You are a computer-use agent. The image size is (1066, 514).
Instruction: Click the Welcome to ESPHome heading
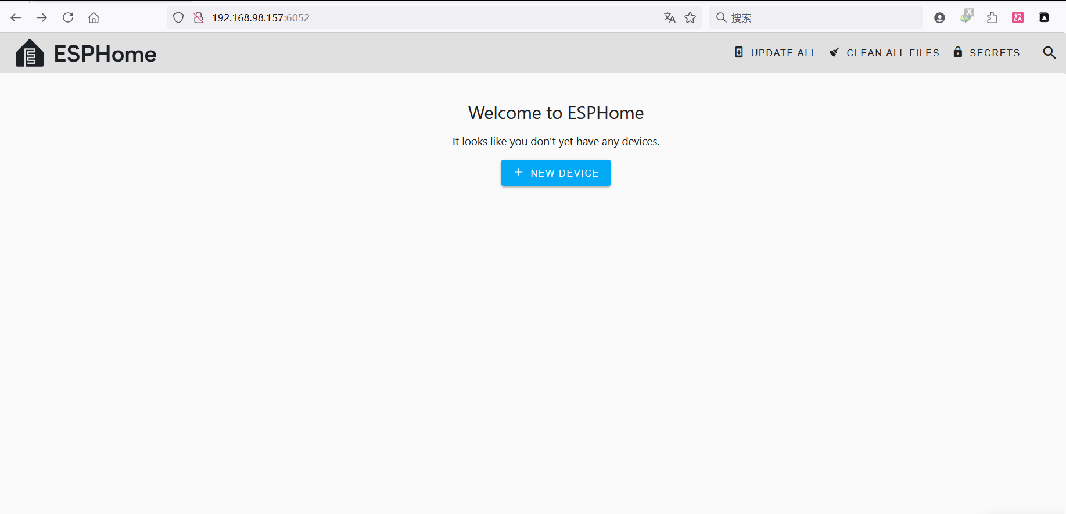(556, 113)
